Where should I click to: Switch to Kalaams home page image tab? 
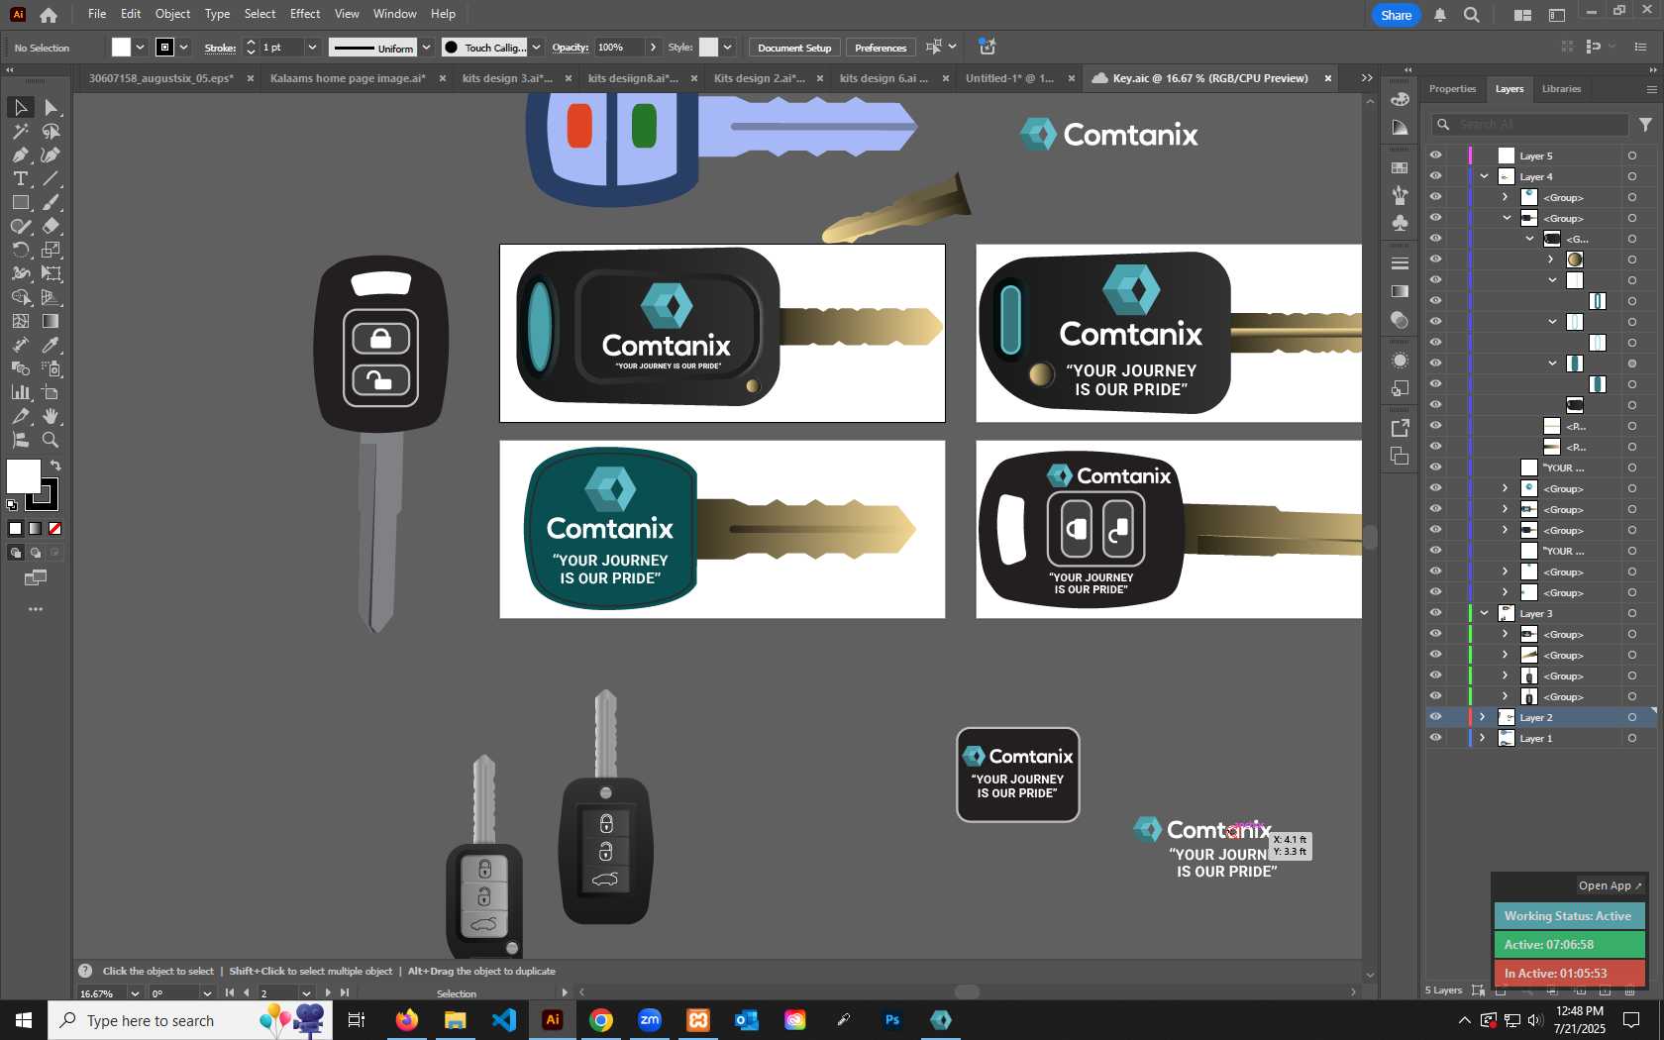[348, 78]
